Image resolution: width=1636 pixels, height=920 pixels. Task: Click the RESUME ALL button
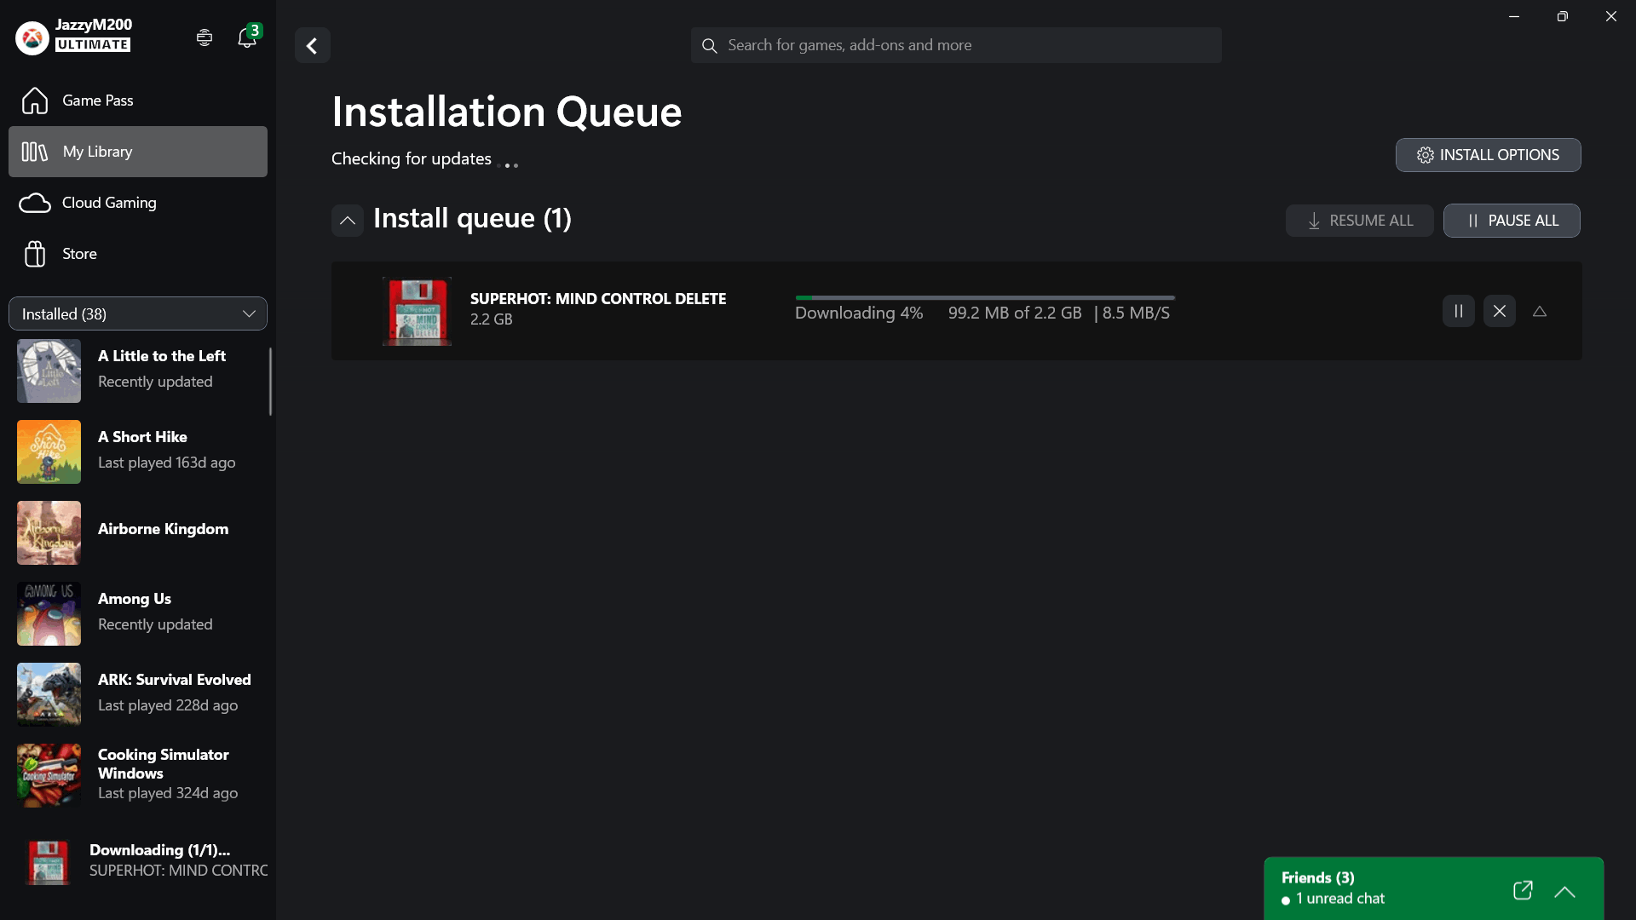click(x=1359, y=221)
